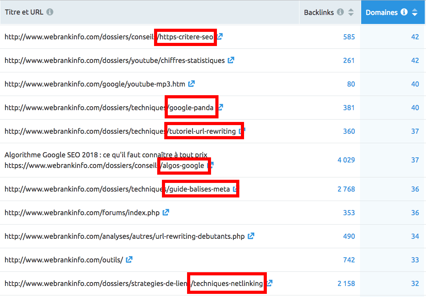Open external link icon for url-rewriting-debutants.php URL
Image resolution: width=426 pixels, height=297 pixels.
point(251,236)
